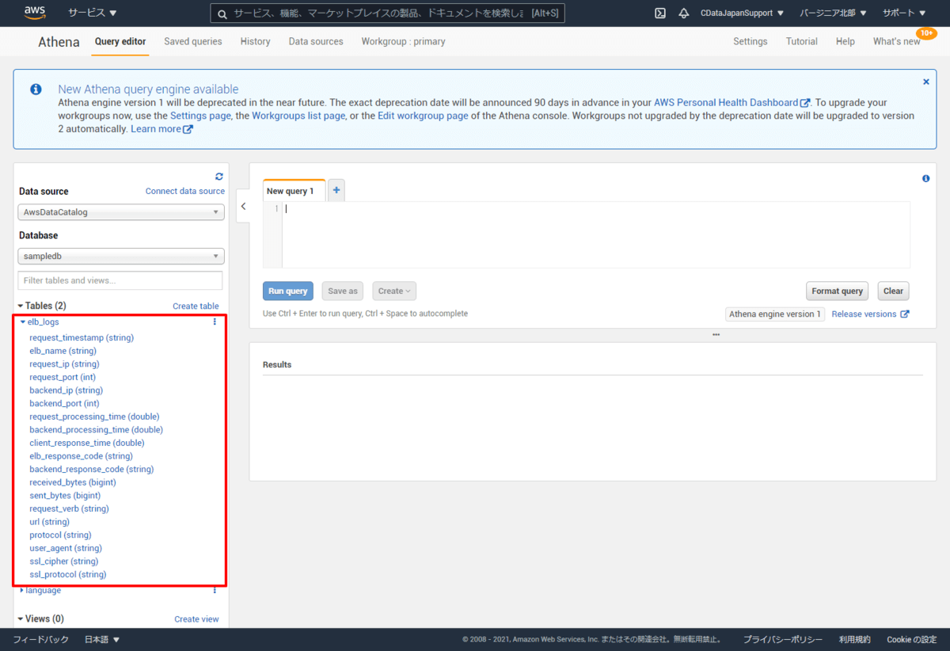Select the ssl_protocol (string) column
Screen dimensions: 950x651
click(68, 574)
